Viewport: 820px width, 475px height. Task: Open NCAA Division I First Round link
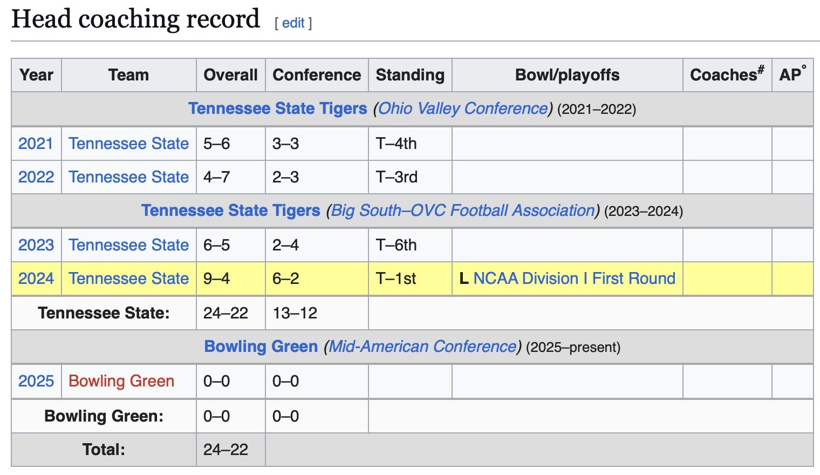click(574, 279)
